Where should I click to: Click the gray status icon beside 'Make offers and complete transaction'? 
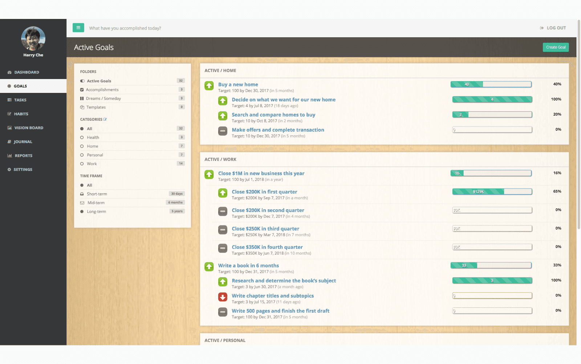pos(223,131)
